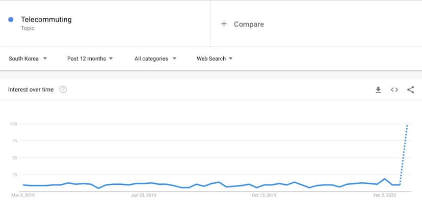Viewport: 422px width, 223px height.
Task: Click the blue Telecommuting color dot
Action: click(x=11, y=19)
